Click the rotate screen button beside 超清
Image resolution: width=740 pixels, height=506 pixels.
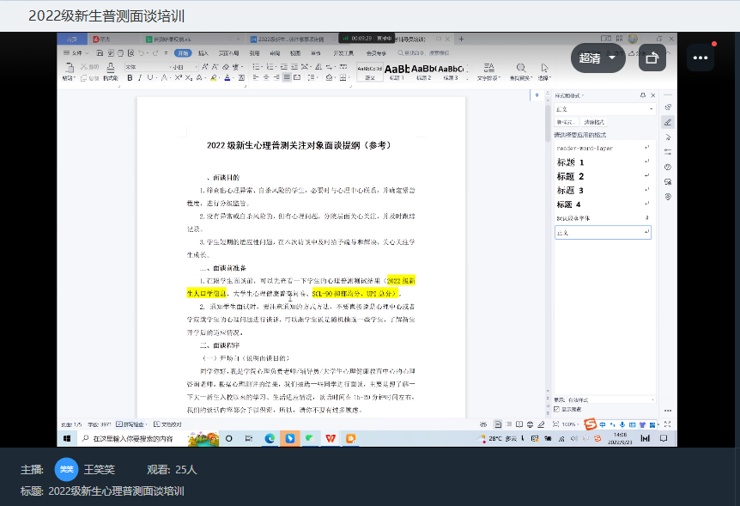tap(652, 58)
